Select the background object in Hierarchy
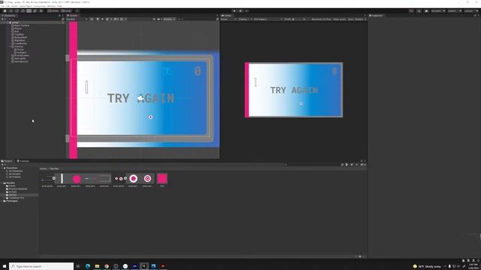This screenshot has height=270, width=481. (x=21, y=61)
